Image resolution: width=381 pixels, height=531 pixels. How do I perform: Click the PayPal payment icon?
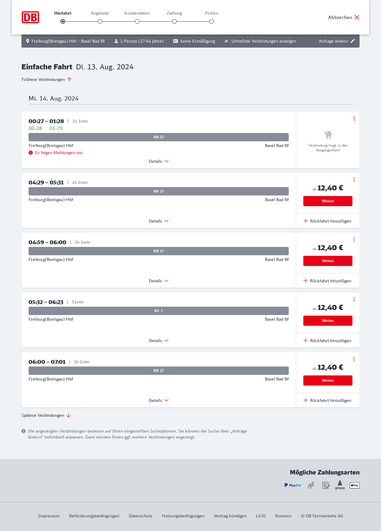click(293, 485)
